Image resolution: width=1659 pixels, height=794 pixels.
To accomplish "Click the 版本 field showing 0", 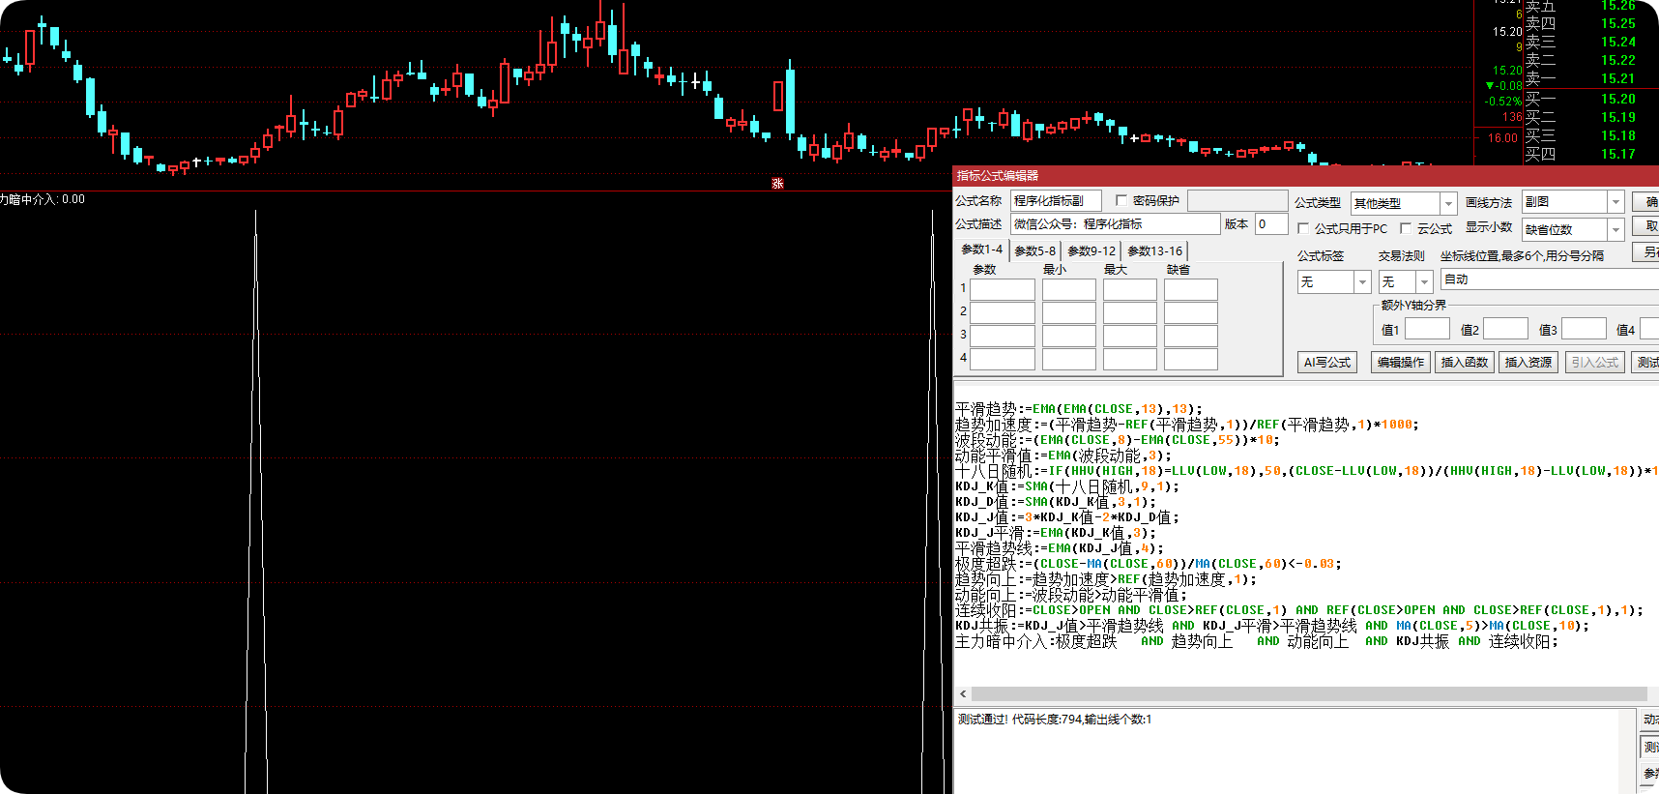I will coord(1270,224).
